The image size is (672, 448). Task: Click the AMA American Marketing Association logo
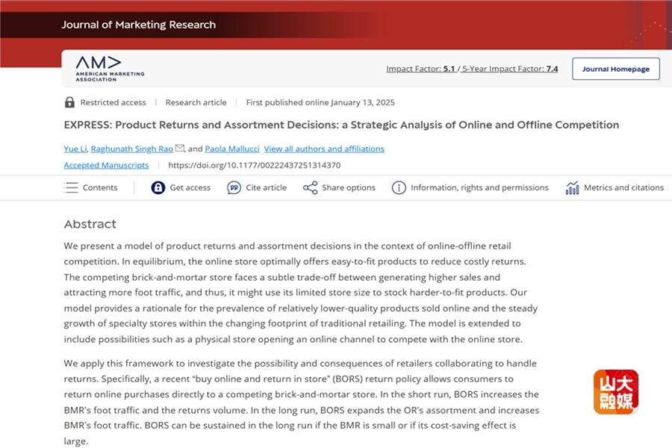tap(111, 69)
